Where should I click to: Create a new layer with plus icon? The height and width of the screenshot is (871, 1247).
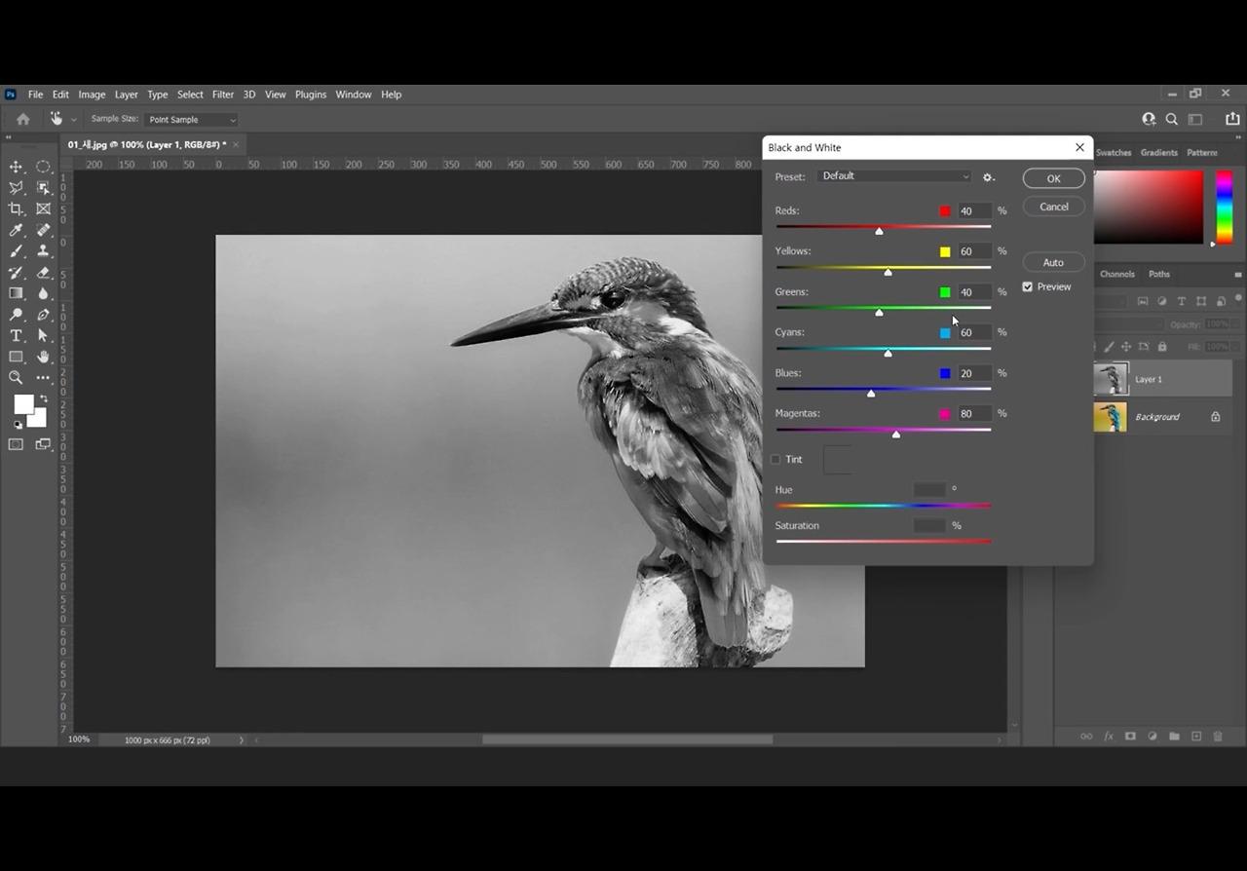coord(1196,737)
